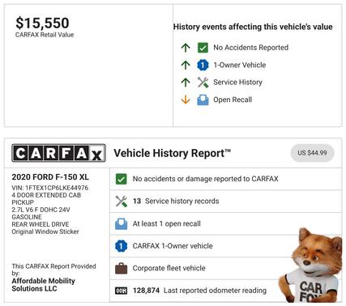This screenshot has height=306, width=346.
Task: Select the Corporate fleet vehicle row
Action: pyautogui.click(x=226, y=269)
